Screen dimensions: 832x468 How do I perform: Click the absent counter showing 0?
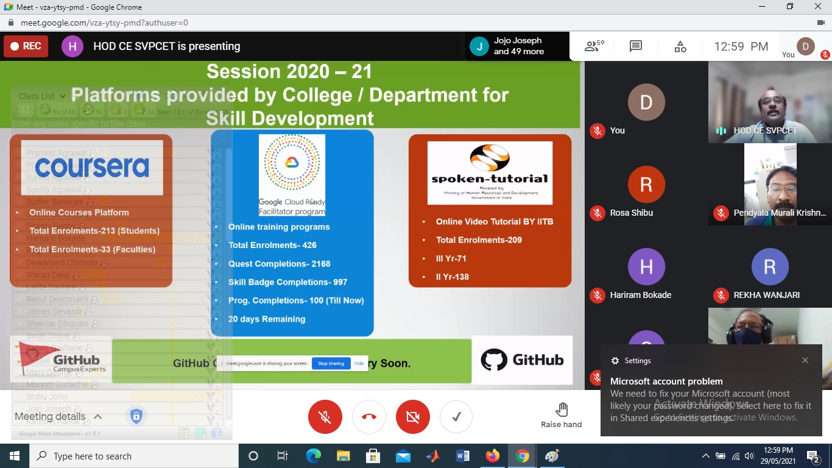[119, 111]
